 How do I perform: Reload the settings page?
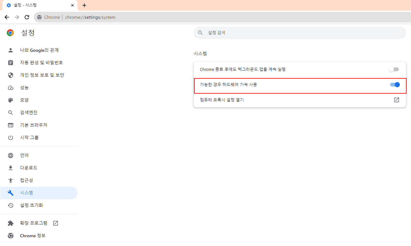point(27,17)
